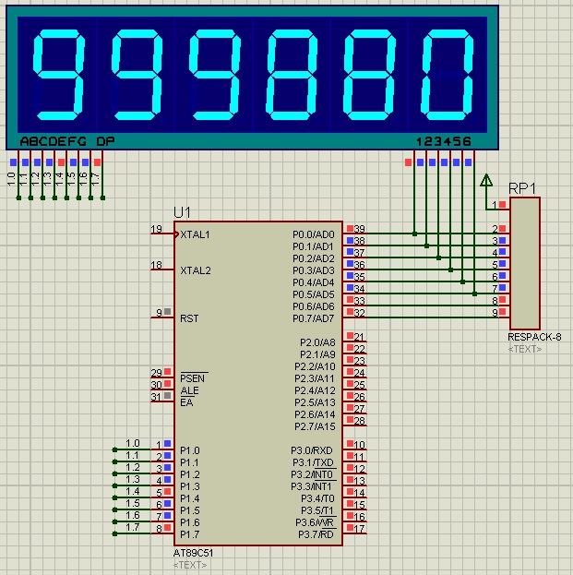
Task: Click pin number 10 at P3.0/RXD
Action: pyautogui.click(x=360, y=445)
